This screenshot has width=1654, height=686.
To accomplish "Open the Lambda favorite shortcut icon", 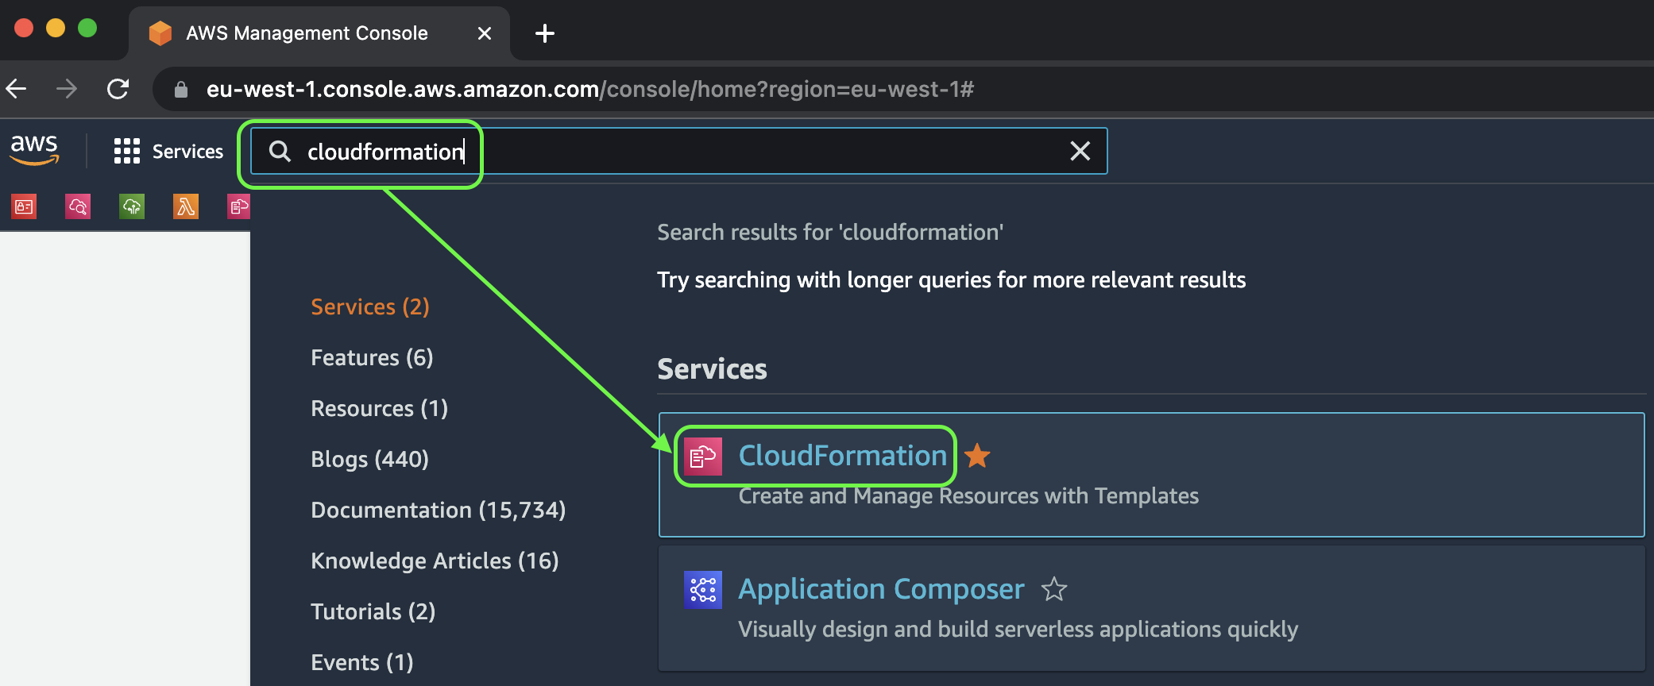I will [186, 207].
